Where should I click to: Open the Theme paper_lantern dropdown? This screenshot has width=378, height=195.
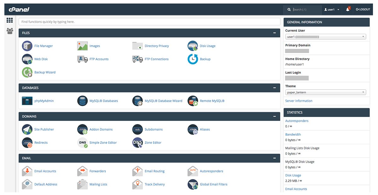pyautogui.click(x=326, y=92)
